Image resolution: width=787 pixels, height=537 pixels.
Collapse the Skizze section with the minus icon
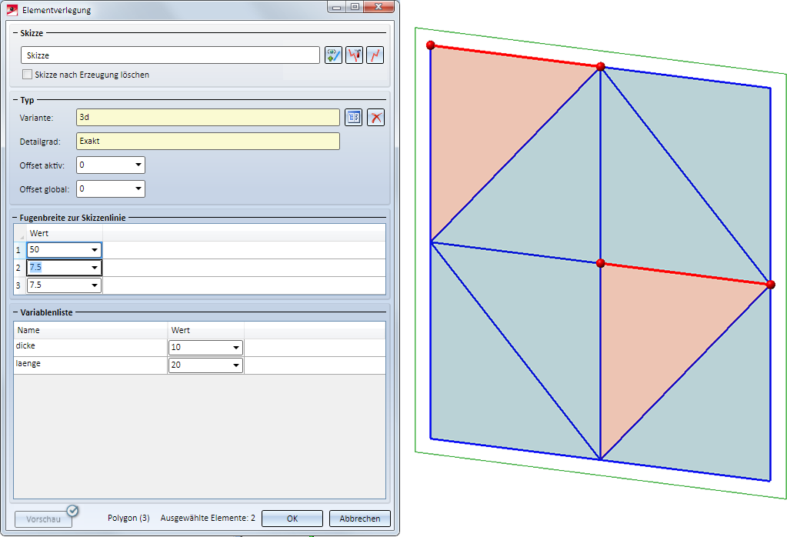(x=15, y=35)
